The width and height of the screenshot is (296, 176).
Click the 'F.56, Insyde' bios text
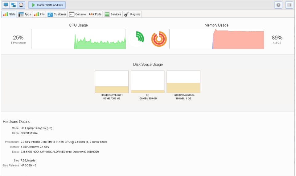click(x=28, y=160)
